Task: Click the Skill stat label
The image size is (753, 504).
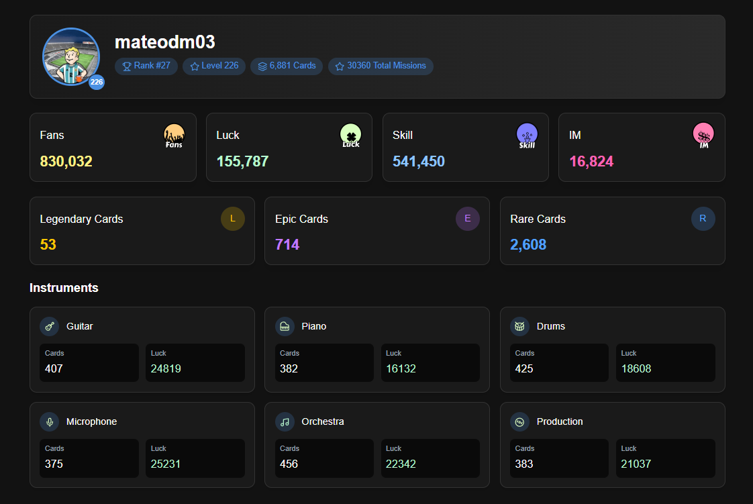Action: coord(403,136)
